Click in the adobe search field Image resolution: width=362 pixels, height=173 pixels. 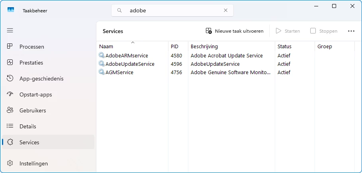pyautogui.click(x=172, y=10)
